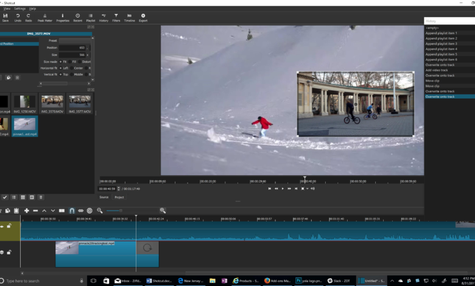Toggle lock on the top video track
This screenshot has width=475, height=286.
9,226
